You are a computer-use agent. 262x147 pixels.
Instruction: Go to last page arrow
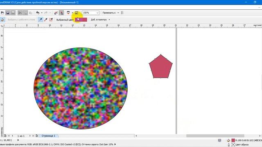pyautogui.click(x=33, y=136)
